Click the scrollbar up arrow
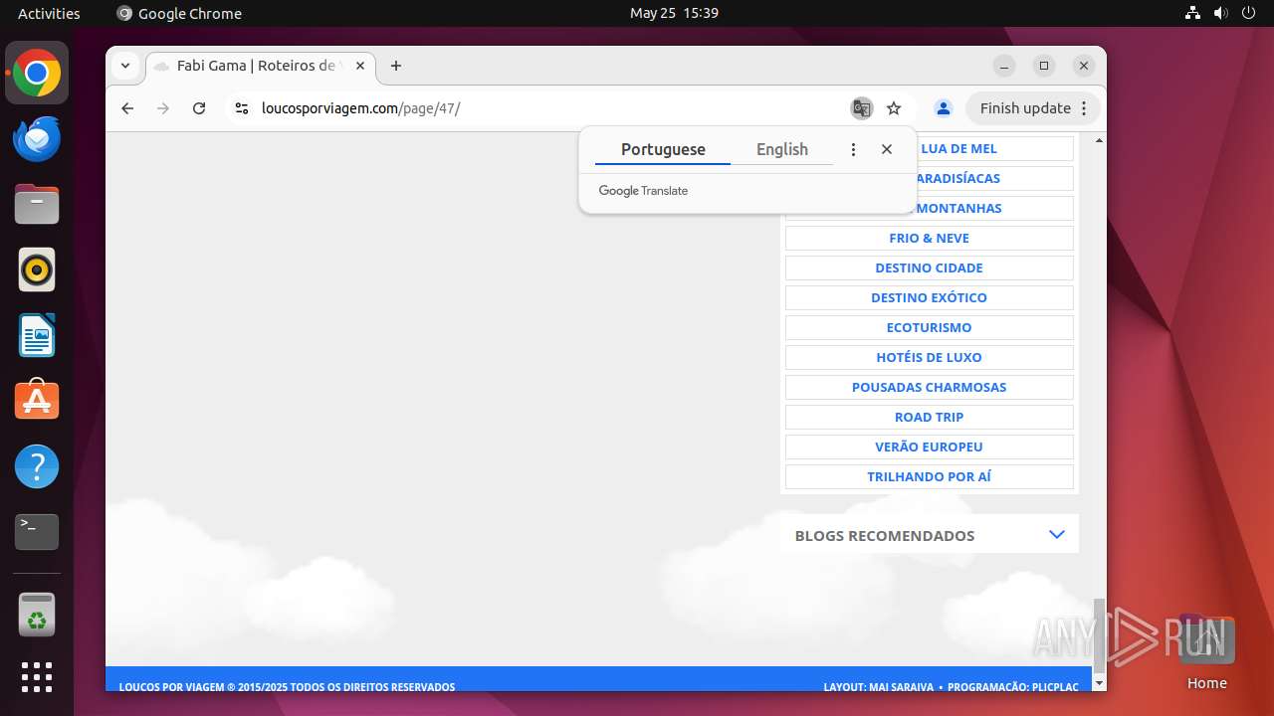 (x=1099, y=140)
